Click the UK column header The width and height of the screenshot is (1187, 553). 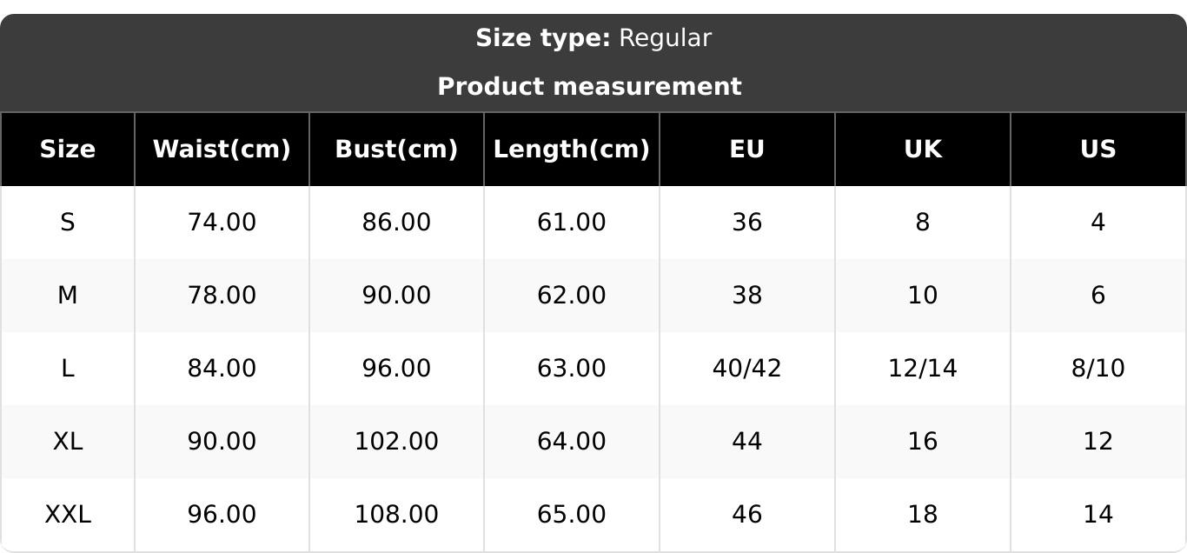point(923,150)
